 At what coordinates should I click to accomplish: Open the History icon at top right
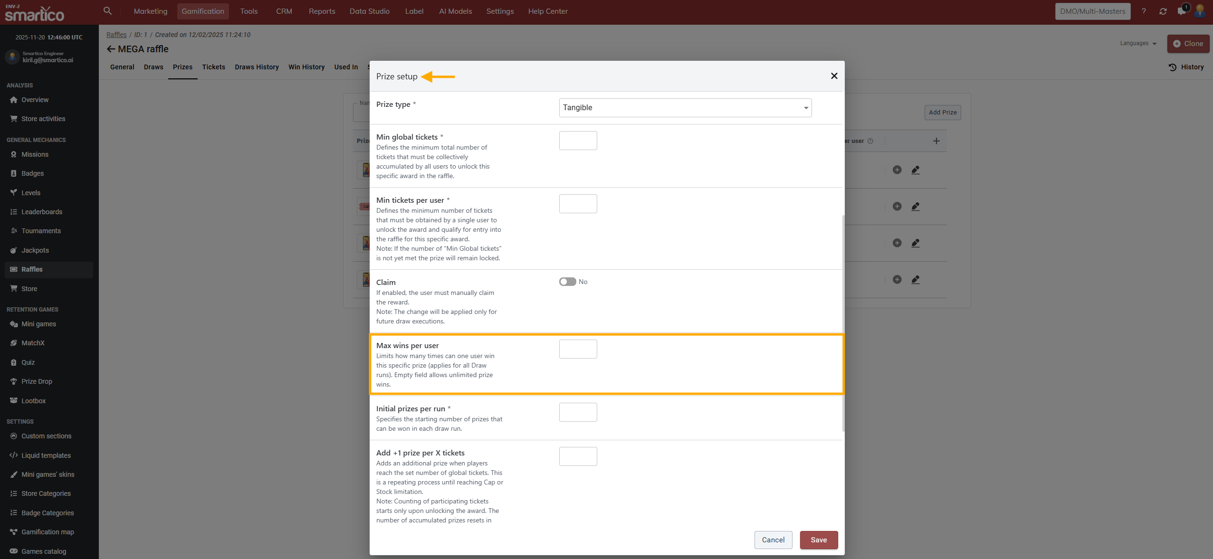1186,67
